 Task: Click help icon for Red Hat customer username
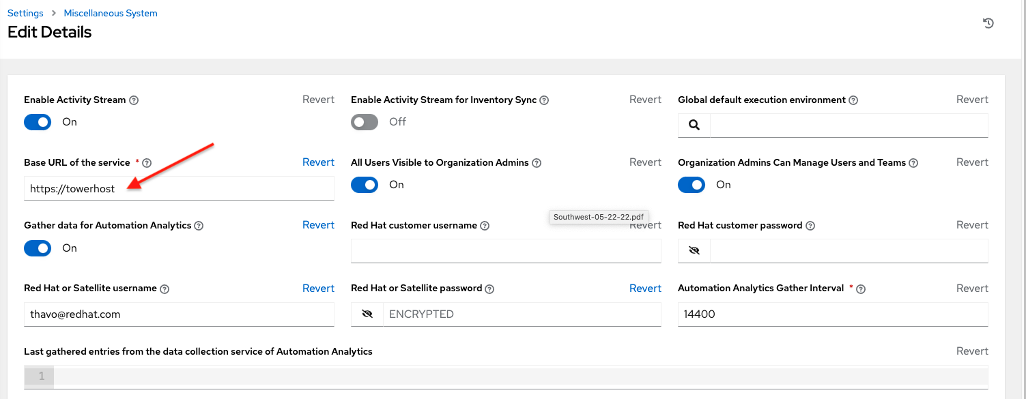coord(485,226)
